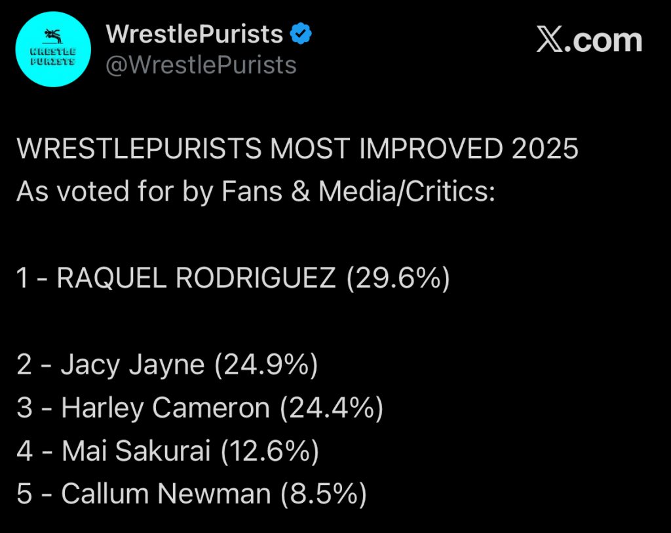Open the WrestlePurists display name

(195, 34)
